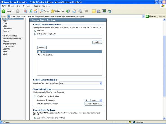Open the Scanning link
This screenshot has height=124, width=166.
[6, 49]
